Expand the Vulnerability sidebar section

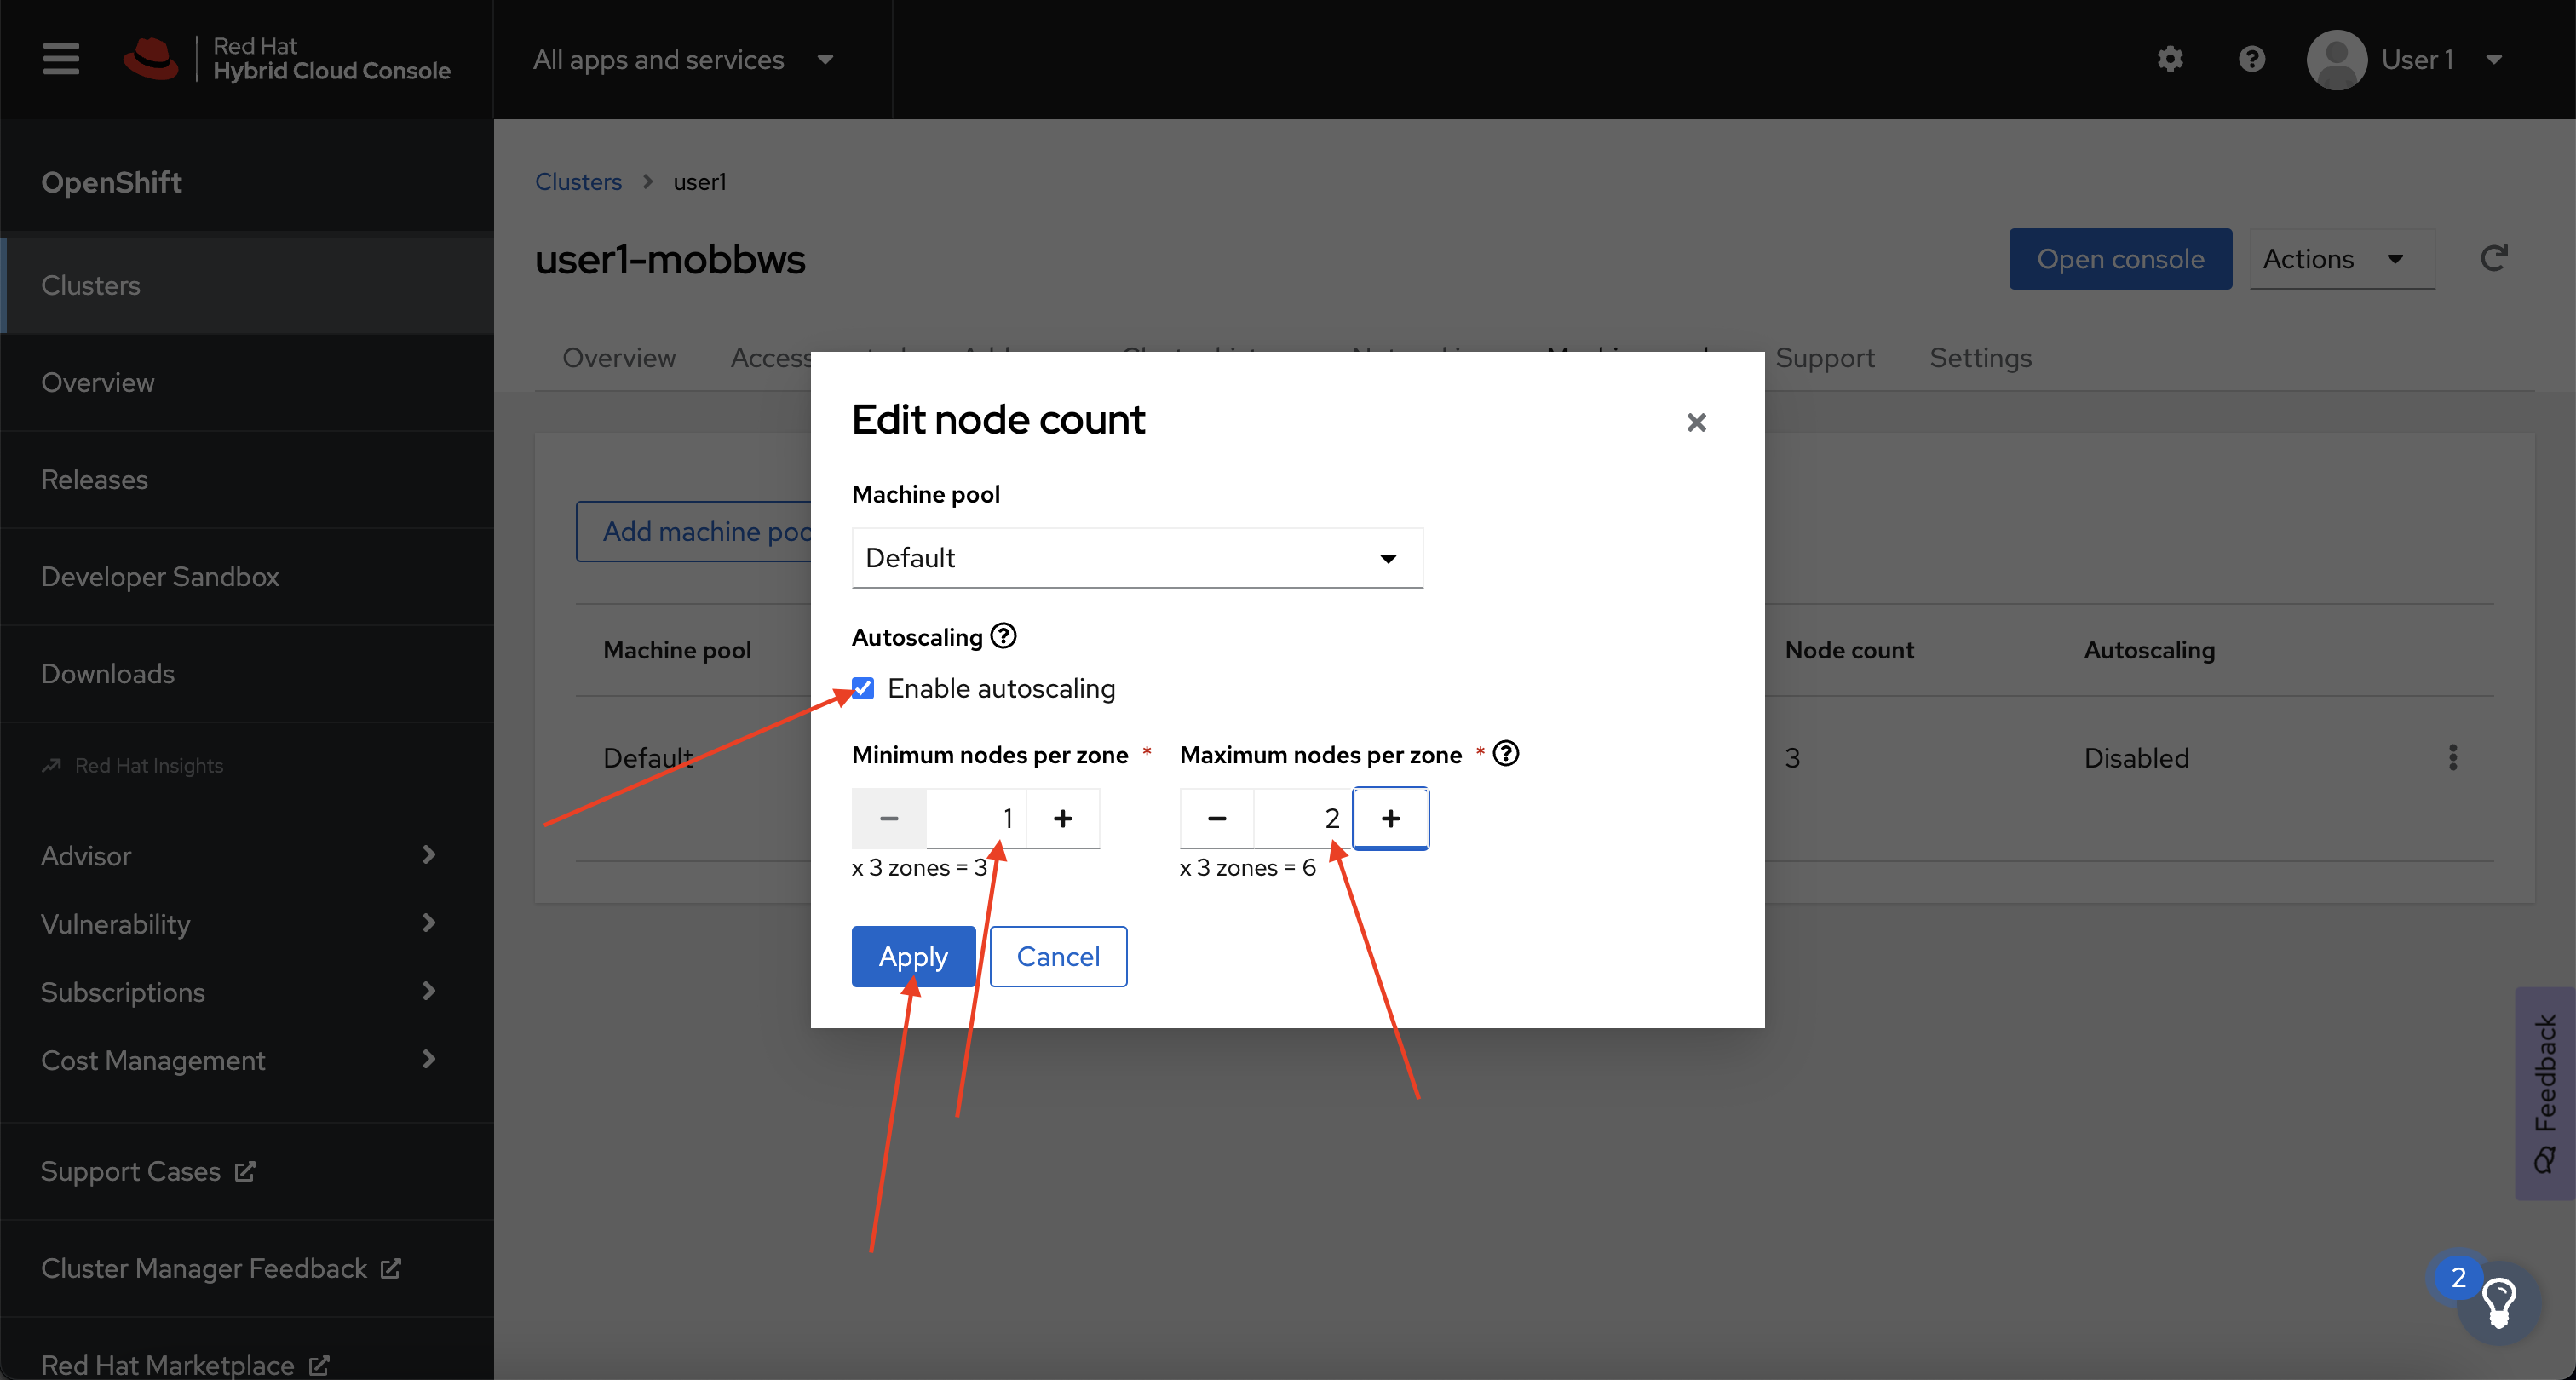[240, 923]
